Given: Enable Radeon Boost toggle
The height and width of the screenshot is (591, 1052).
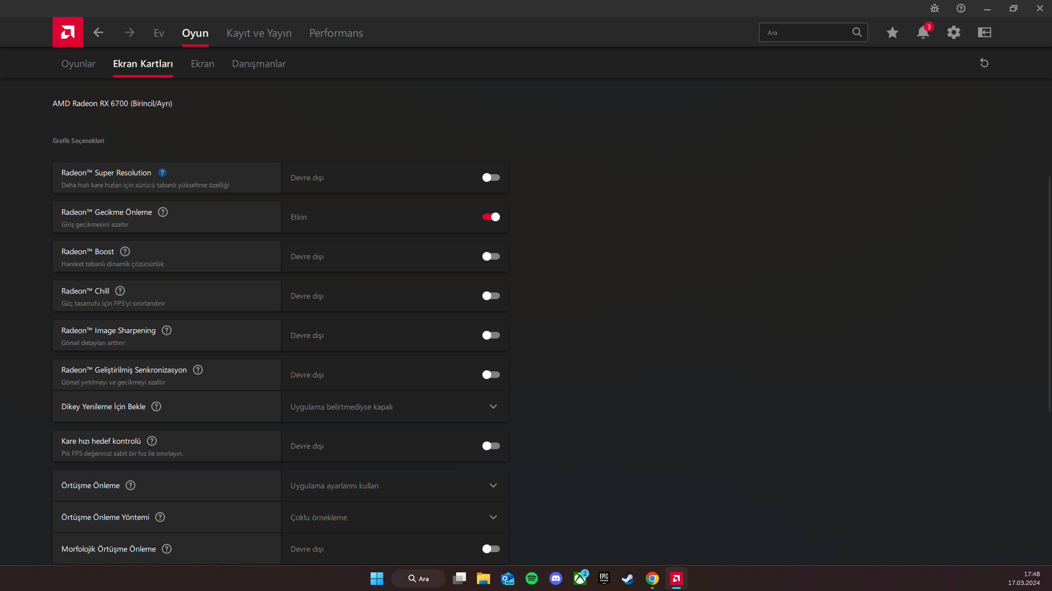Looking at the screenshot, I should click(x=491, y=256).
